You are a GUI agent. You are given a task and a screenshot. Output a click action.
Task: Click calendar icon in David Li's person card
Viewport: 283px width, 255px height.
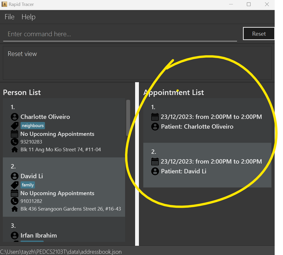pos(14,193)
